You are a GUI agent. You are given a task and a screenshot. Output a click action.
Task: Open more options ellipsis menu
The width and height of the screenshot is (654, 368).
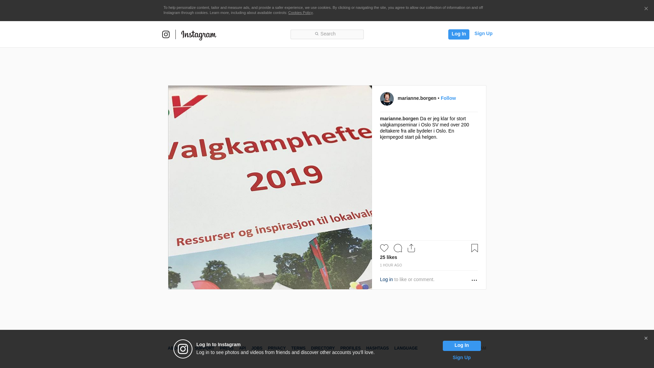(474, 280)
